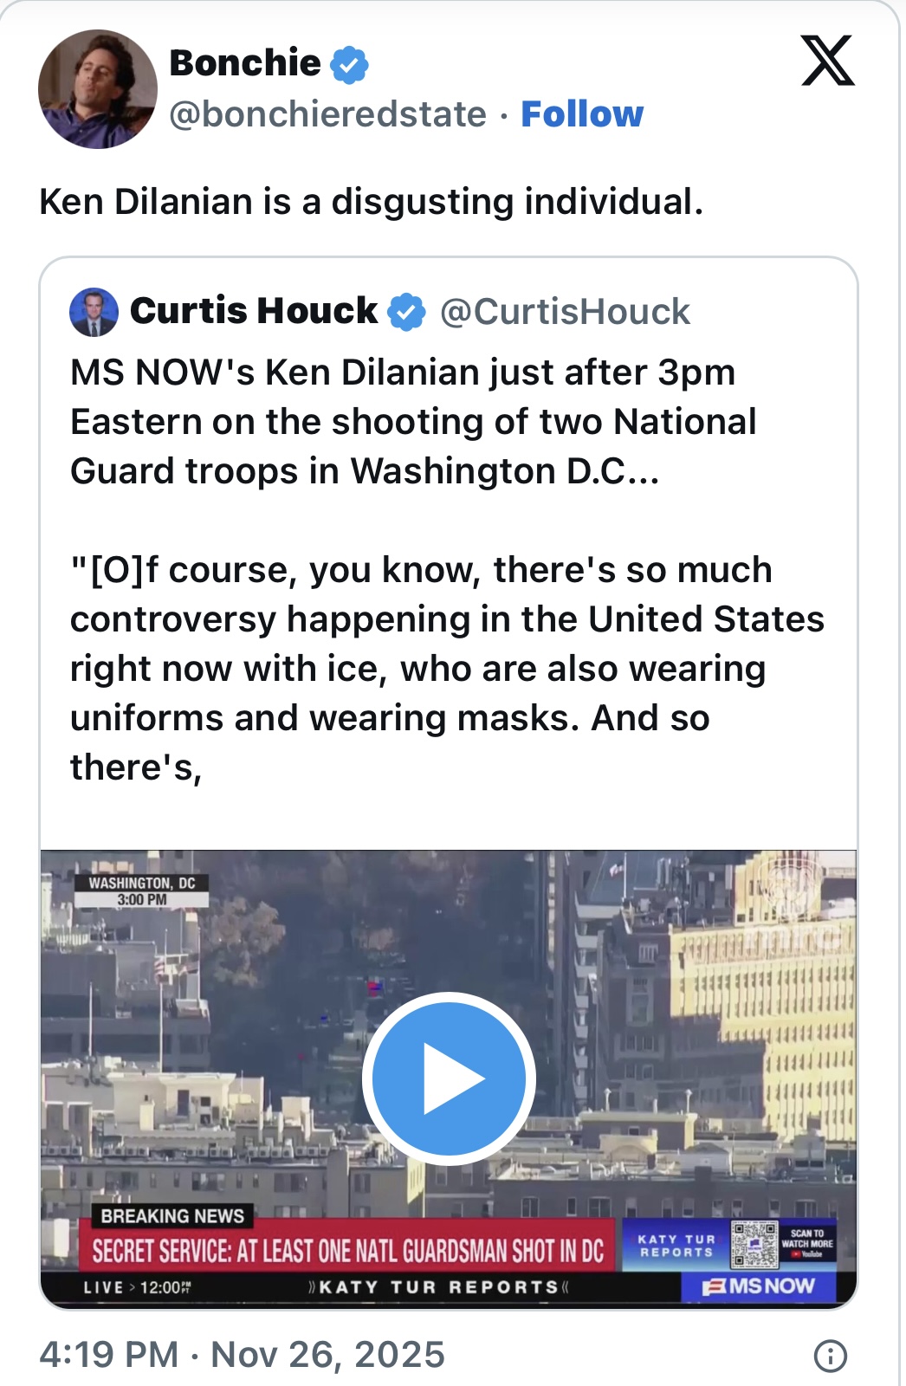Viewport: 906px width, 1386px height.
Task: Click Curtis Houck's small profile avatar
Action: tap(94, 312)
